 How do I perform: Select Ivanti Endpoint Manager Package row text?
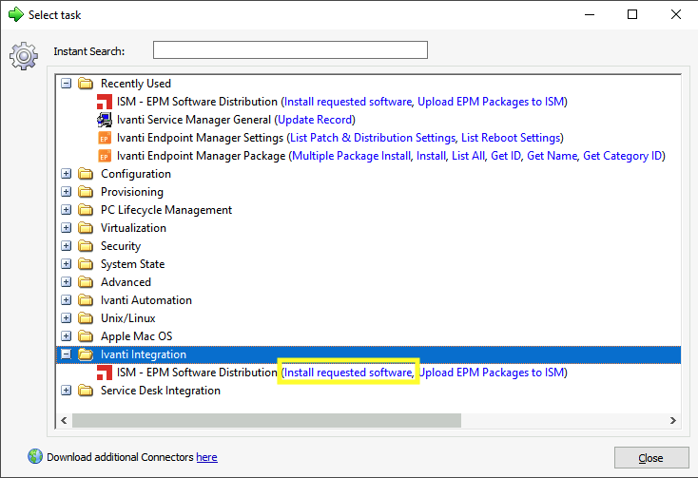pyautogui.click(x=201, y=156)
